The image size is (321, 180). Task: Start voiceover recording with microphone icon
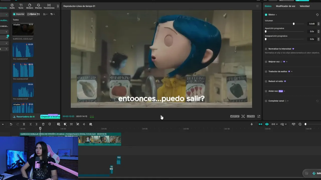252,124
